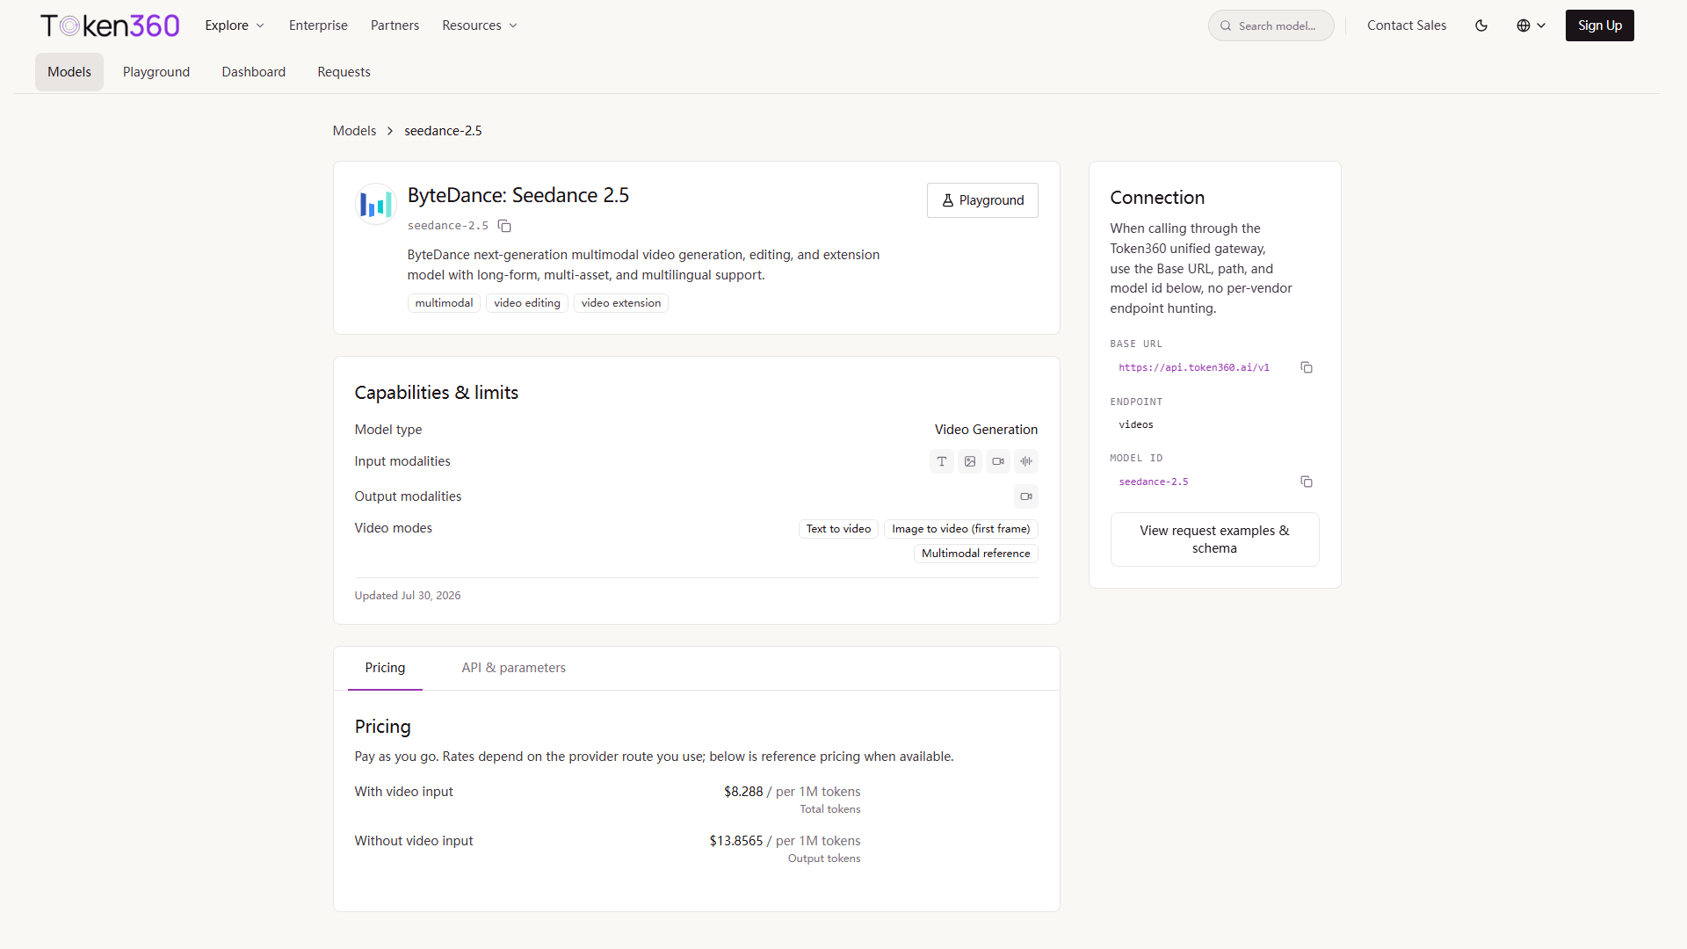Viewport: 1687px width, 949px height.
Task: Open Contact Sales link
Action: [1407, 25]
